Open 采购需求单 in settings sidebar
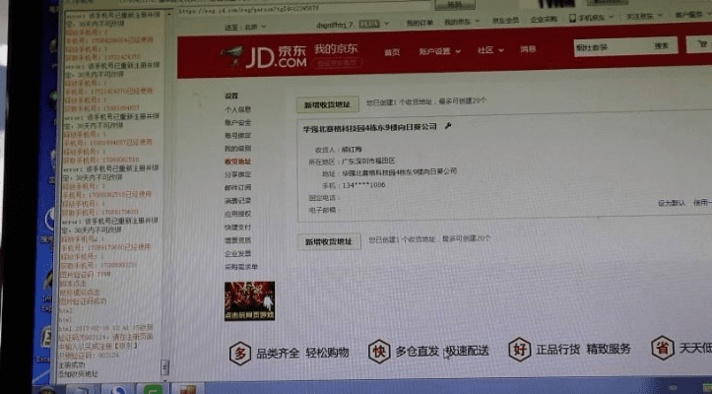Screen dimensions: 712x394 pos(241,267)
